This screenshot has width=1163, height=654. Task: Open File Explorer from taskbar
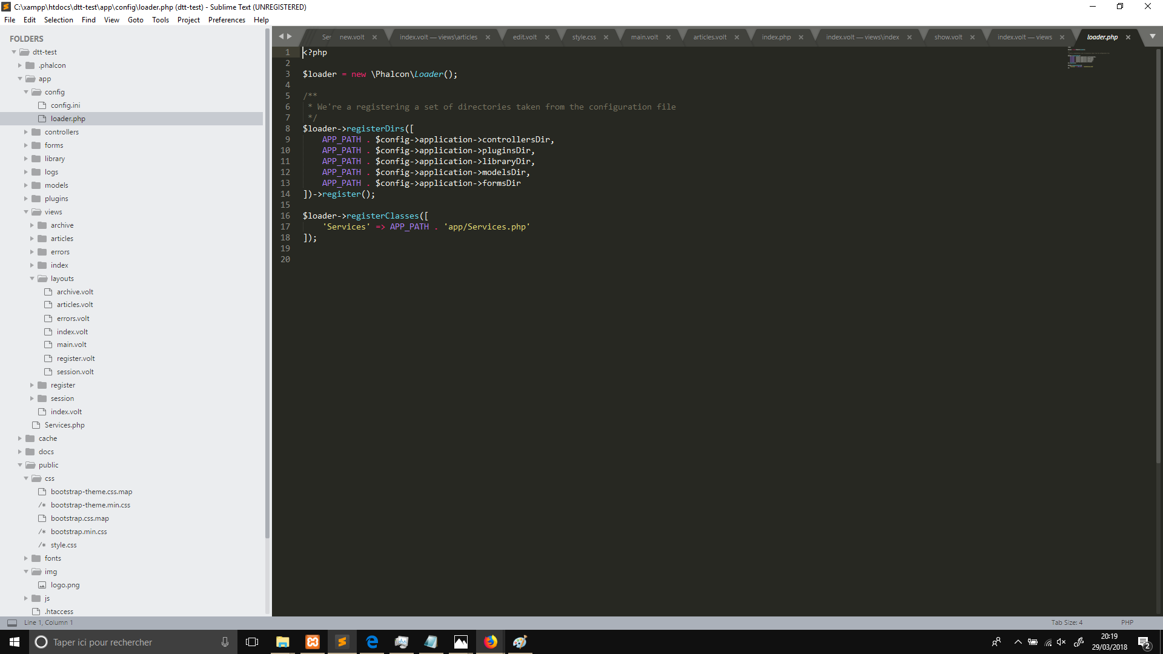click(x=282, y=642)
